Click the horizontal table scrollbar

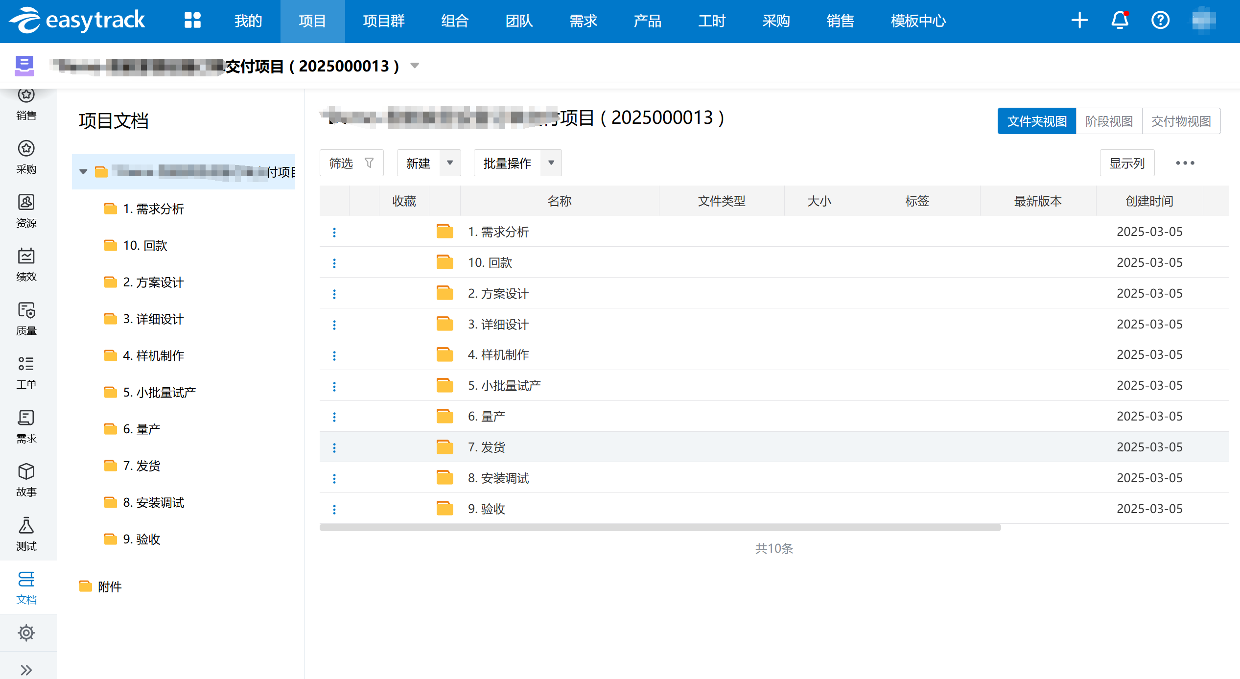tap(660, 527)
